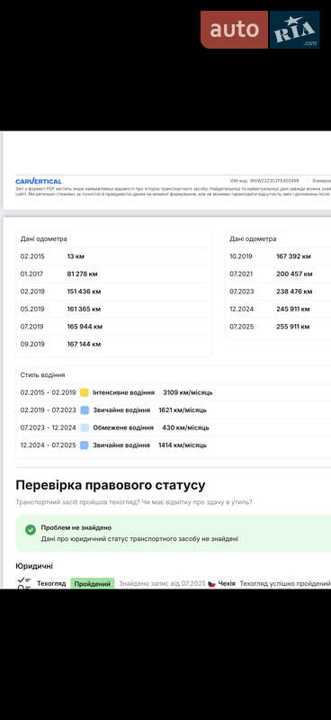The height and width of the screenshot is (720, 331).
Task: Select odometer reading 167 144 км
Action: click(x=84, y=344)
